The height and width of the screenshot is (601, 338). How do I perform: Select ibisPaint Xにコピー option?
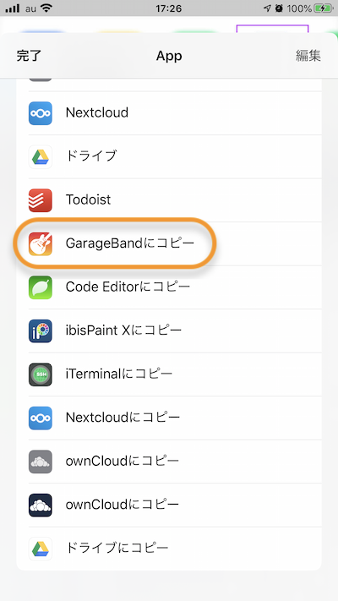pos(169,331)
